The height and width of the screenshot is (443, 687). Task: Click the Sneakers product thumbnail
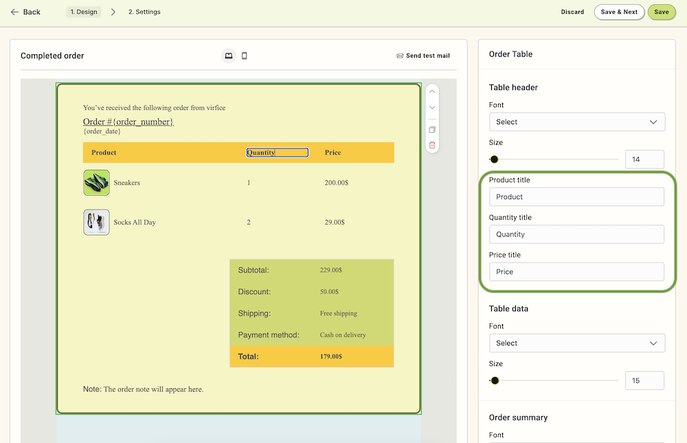pos(96,183)
